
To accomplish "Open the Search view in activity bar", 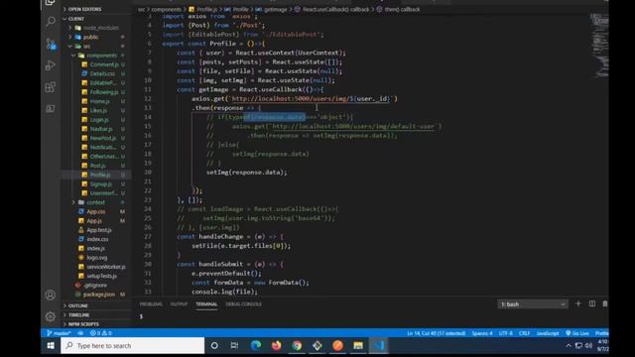I will (x=51, y=21).
